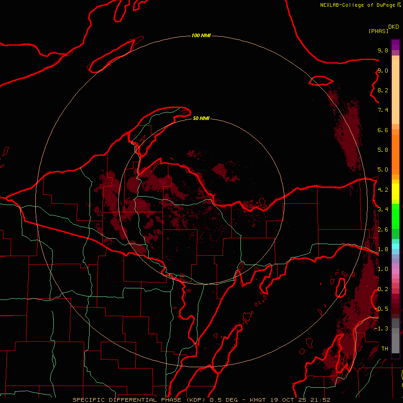Image resolution: width=403 pixels, height=403 pixels.
Task: Click the 100 NMI range ring label
Action: tap(201, 35)
